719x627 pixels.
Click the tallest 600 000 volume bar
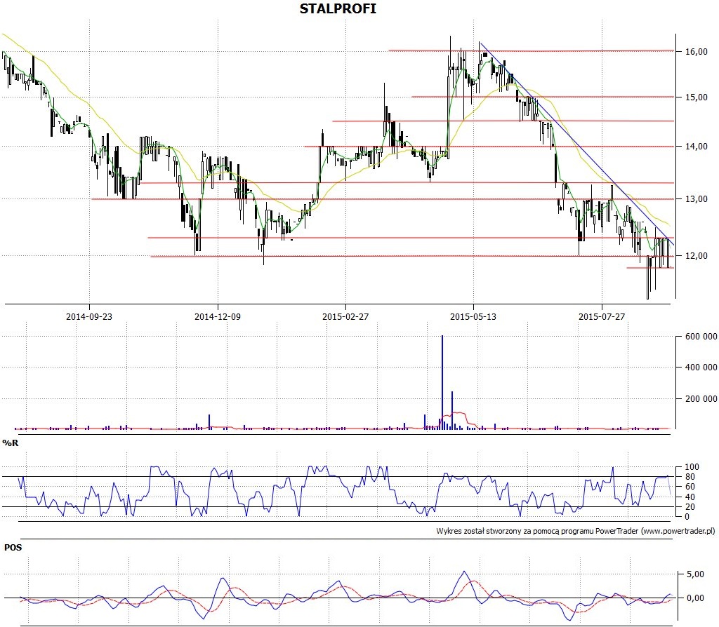[442, 382]
